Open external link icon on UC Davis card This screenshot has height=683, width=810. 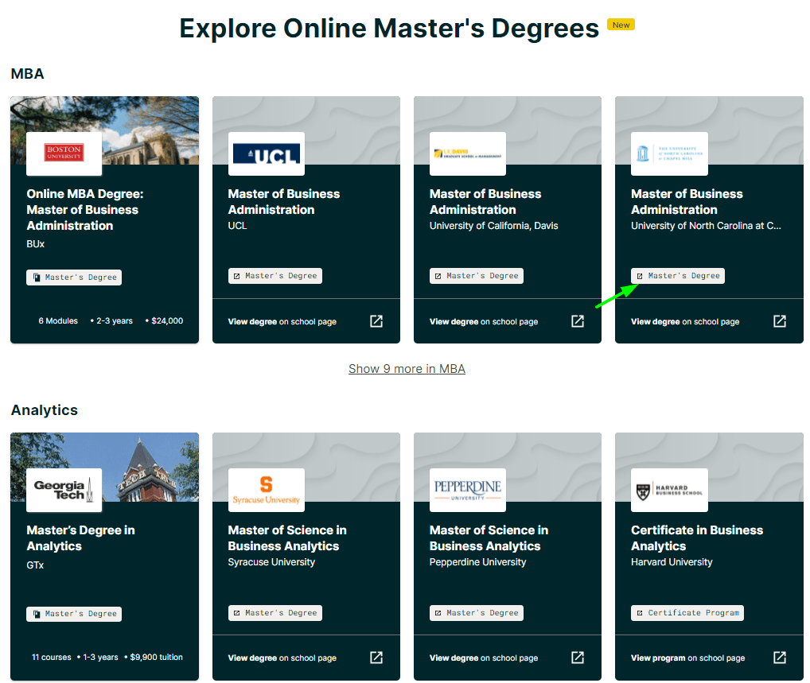[x=578, y=321]
